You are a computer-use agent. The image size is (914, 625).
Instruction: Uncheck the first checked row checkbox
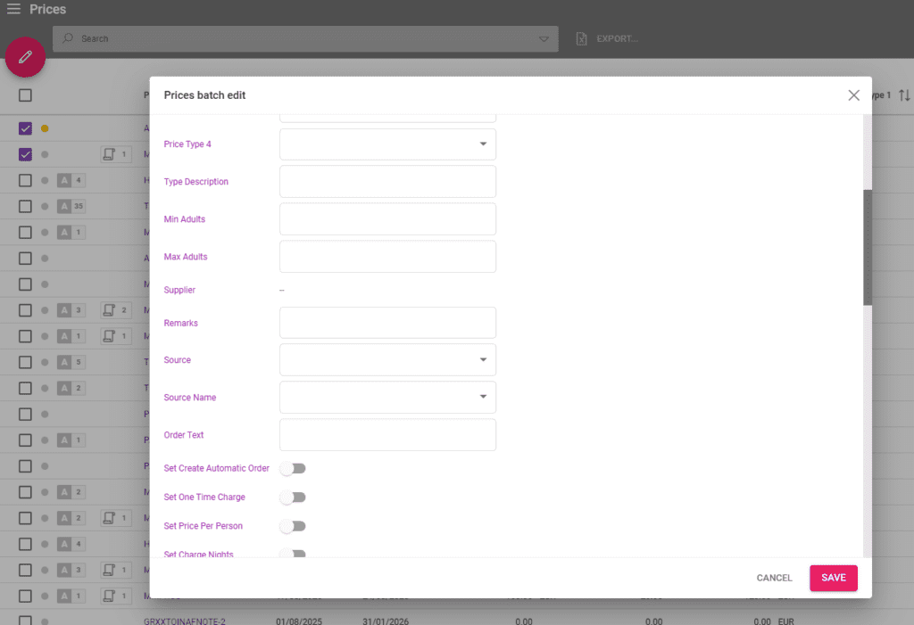(25, 128)
